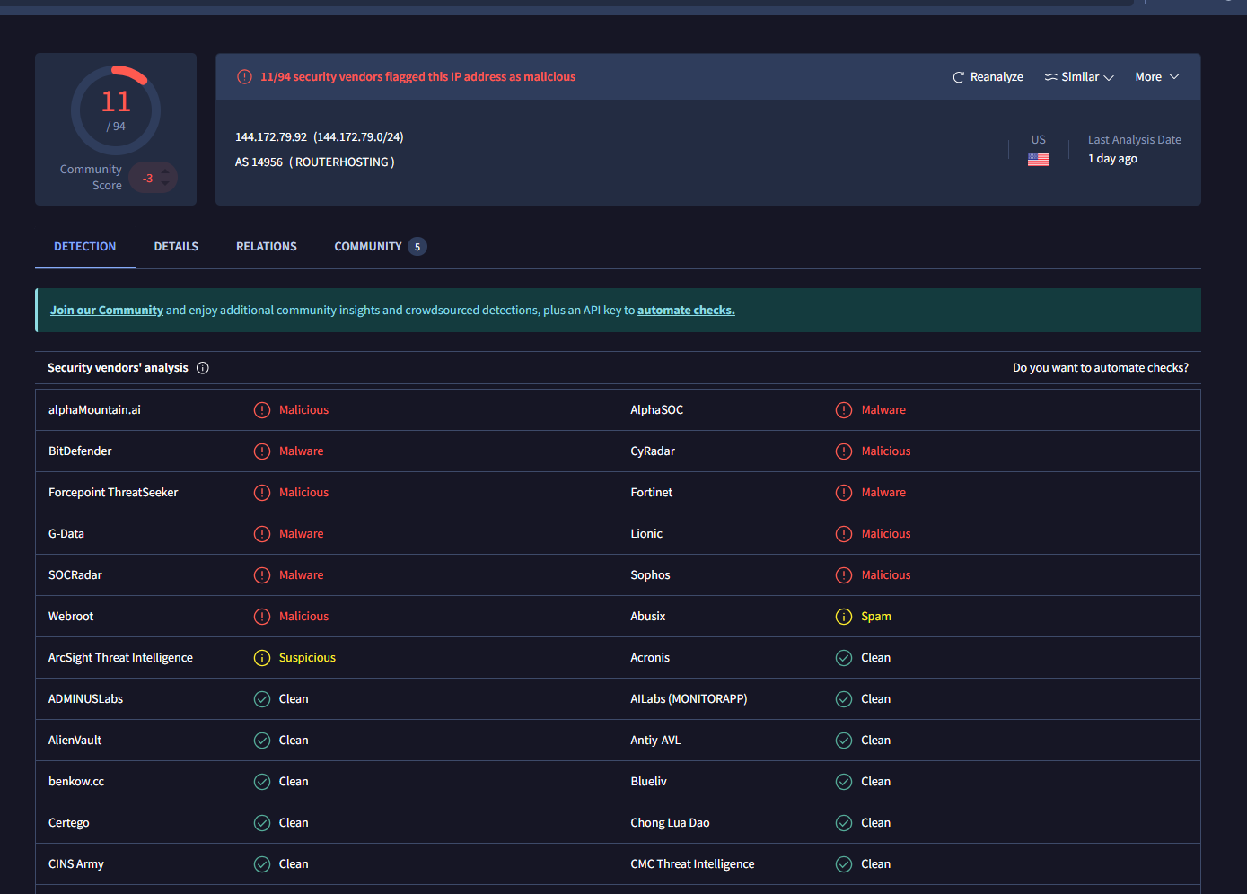The height and width of the screenshot is (894, 1247).
Task: Click the clean checkmark icon for AlienVault
Action: [262, 741]
